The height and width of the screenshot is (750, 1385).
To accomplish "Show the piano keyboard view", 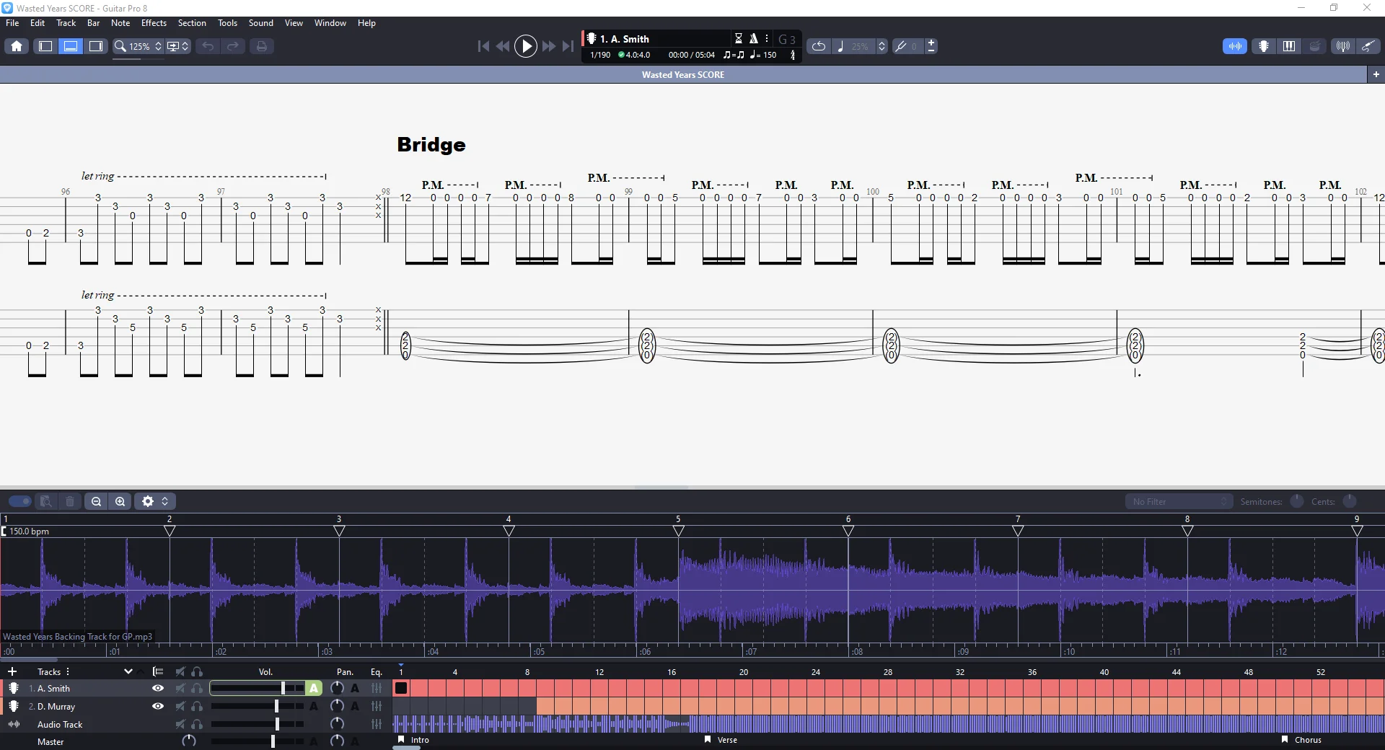I will click(1289, 46).
